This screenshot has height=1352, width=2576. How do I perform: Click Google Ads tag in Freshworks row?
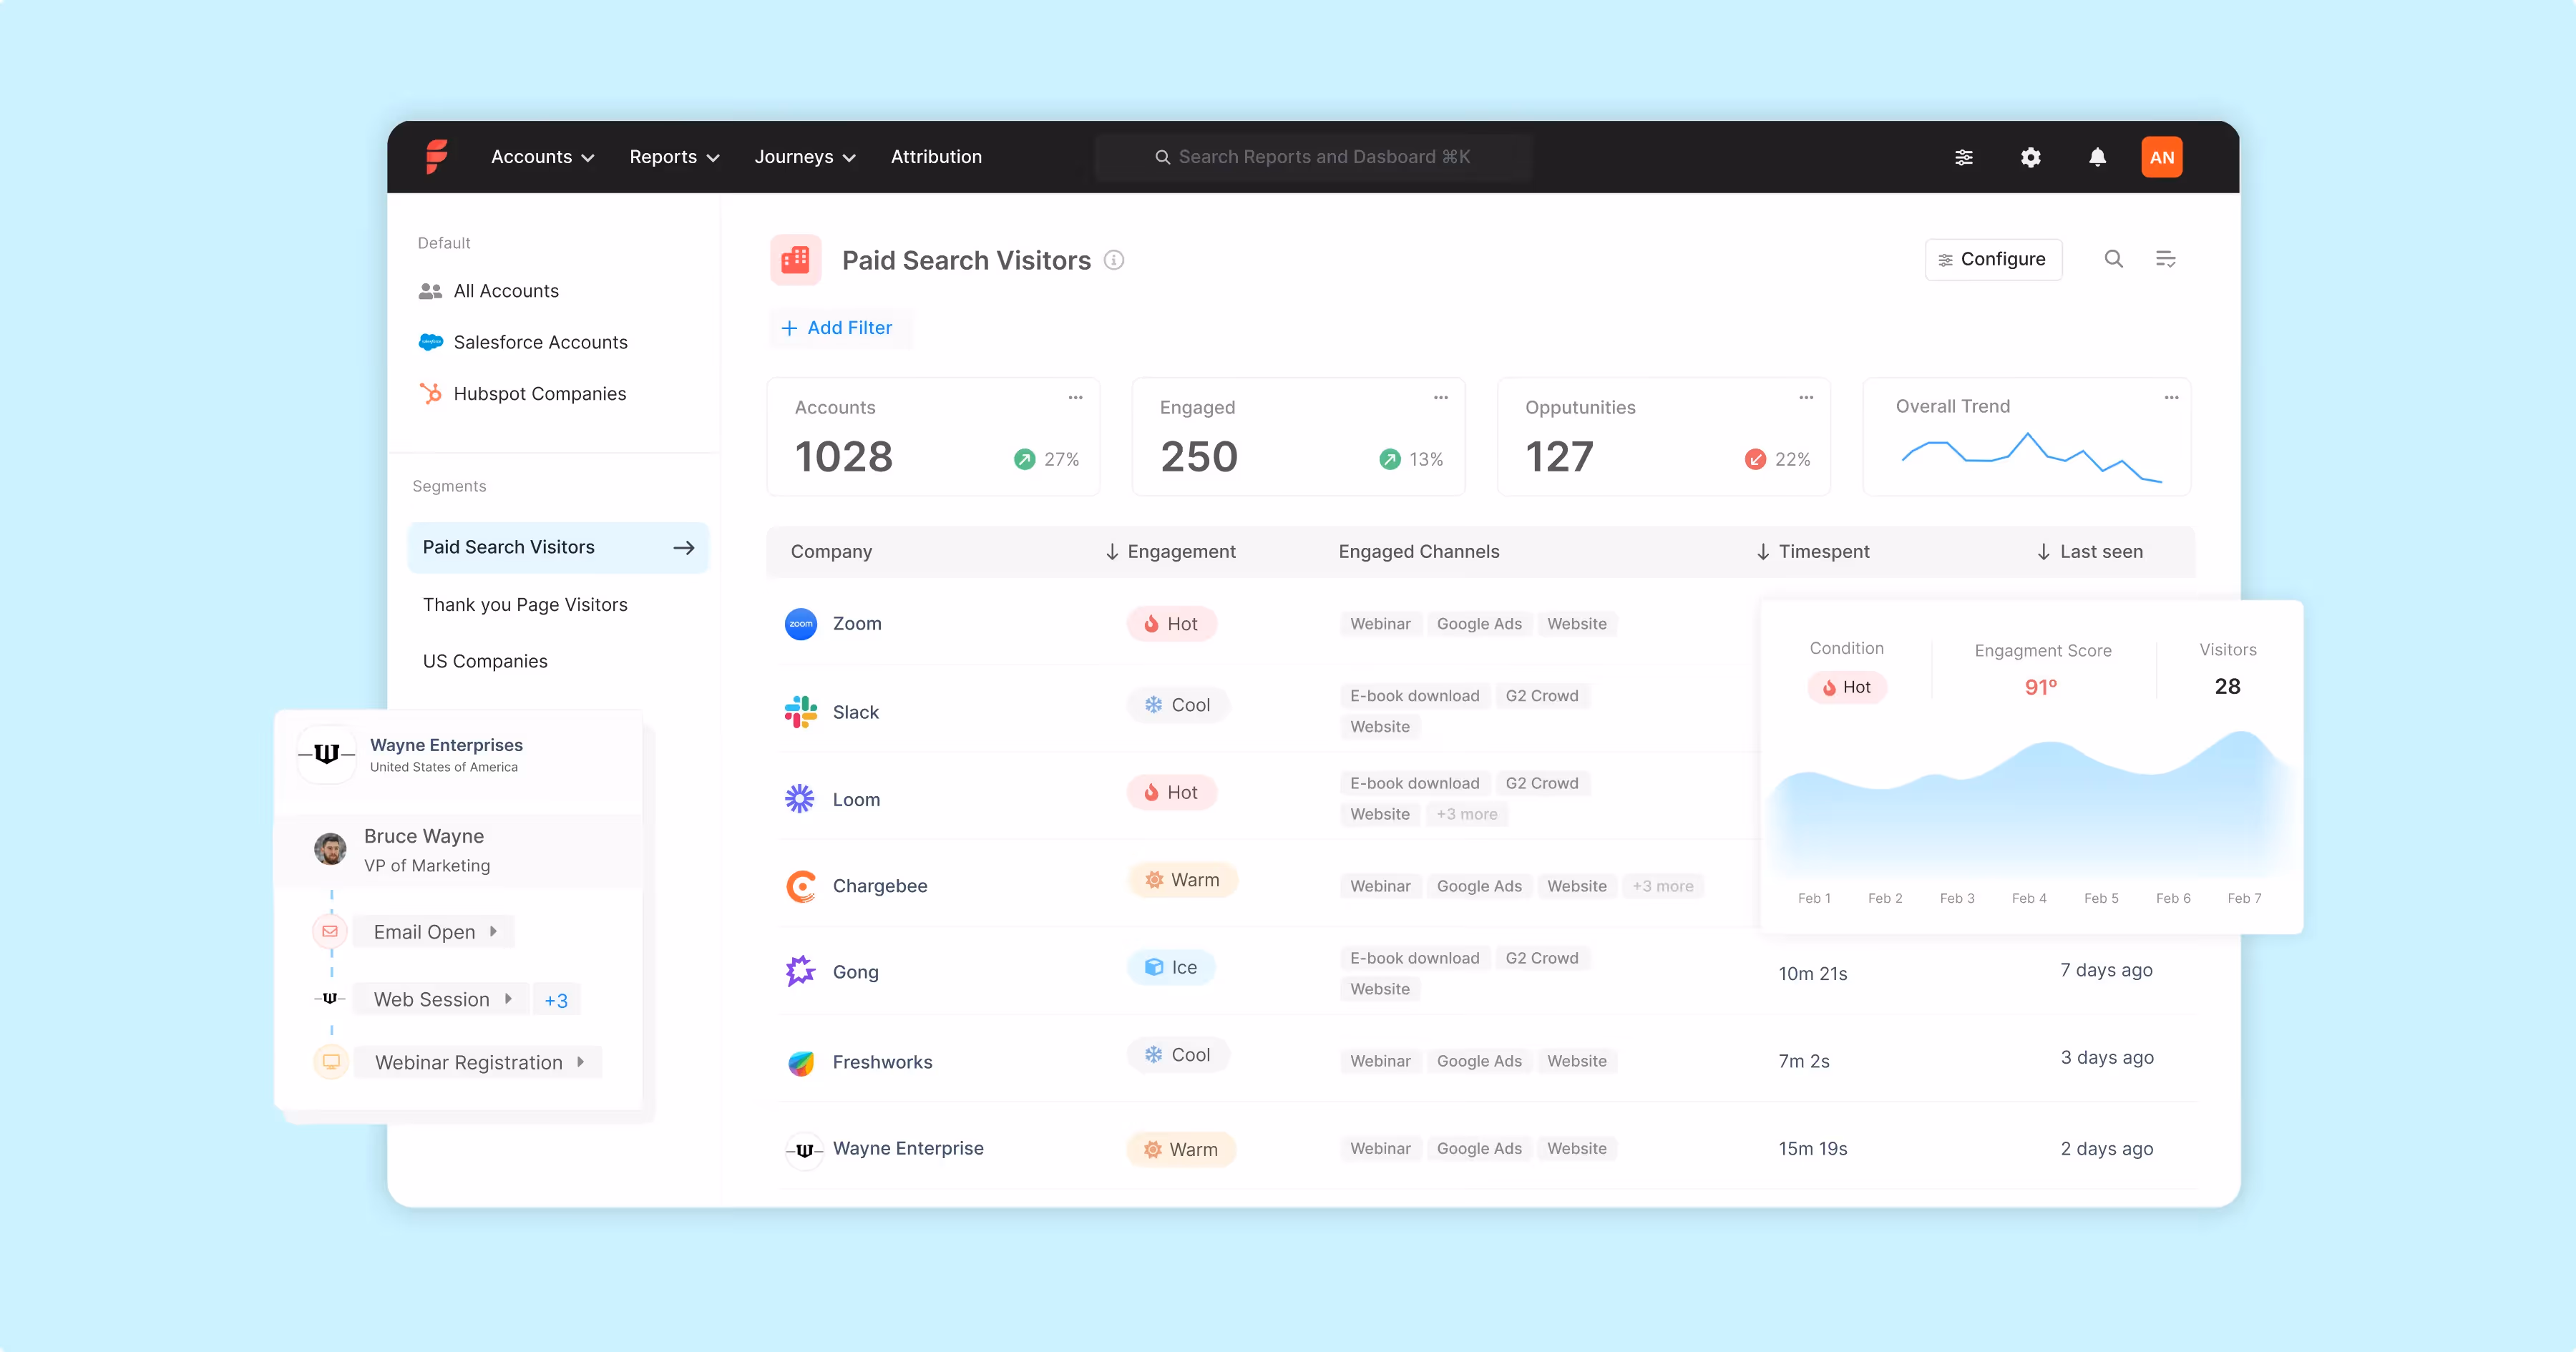[1479, 1061]
